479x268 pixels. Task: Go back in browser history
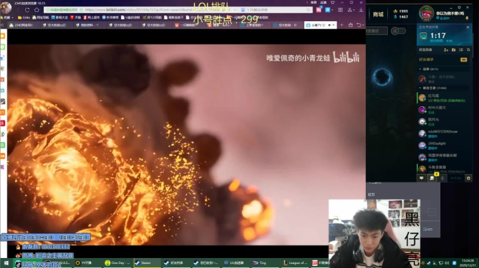[18, 10]
